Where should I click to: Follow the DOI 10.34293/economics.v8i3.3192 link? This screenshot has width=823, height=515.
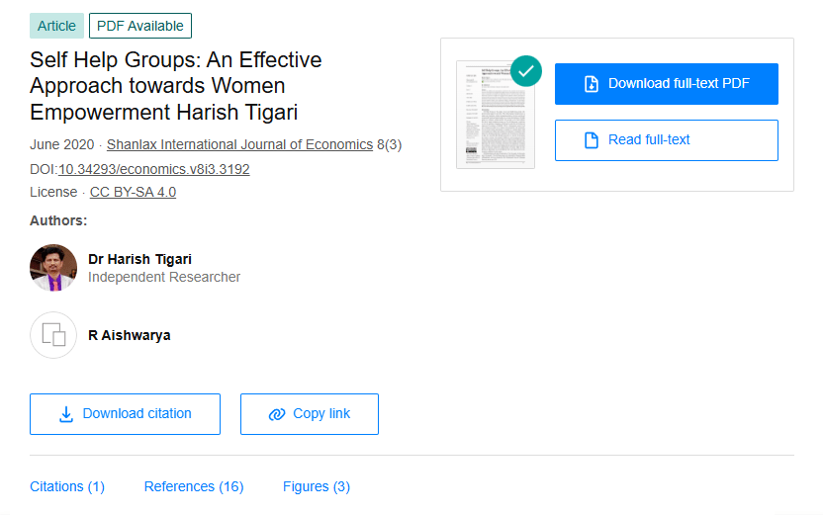pos(153,169)
